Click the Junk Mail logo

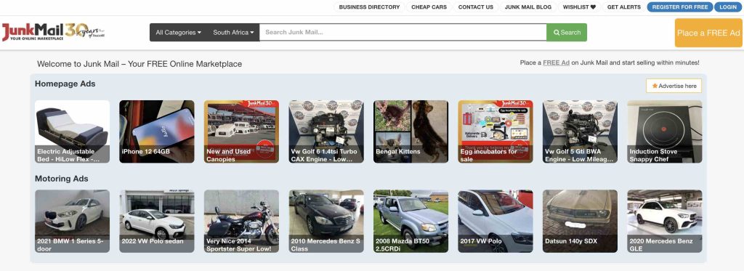tap(53, 32)
